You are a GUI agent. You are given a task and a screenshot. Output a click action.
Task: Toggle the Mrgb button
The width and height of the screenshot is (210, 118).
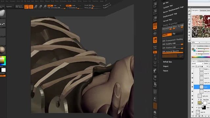click(x=50, y=6)
